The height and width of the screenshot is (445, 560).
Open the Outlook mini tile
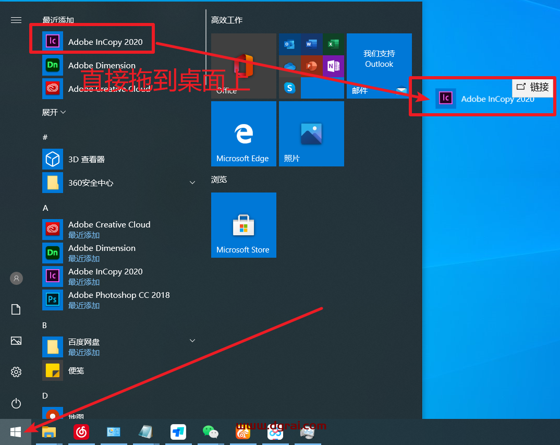[289, 44]
